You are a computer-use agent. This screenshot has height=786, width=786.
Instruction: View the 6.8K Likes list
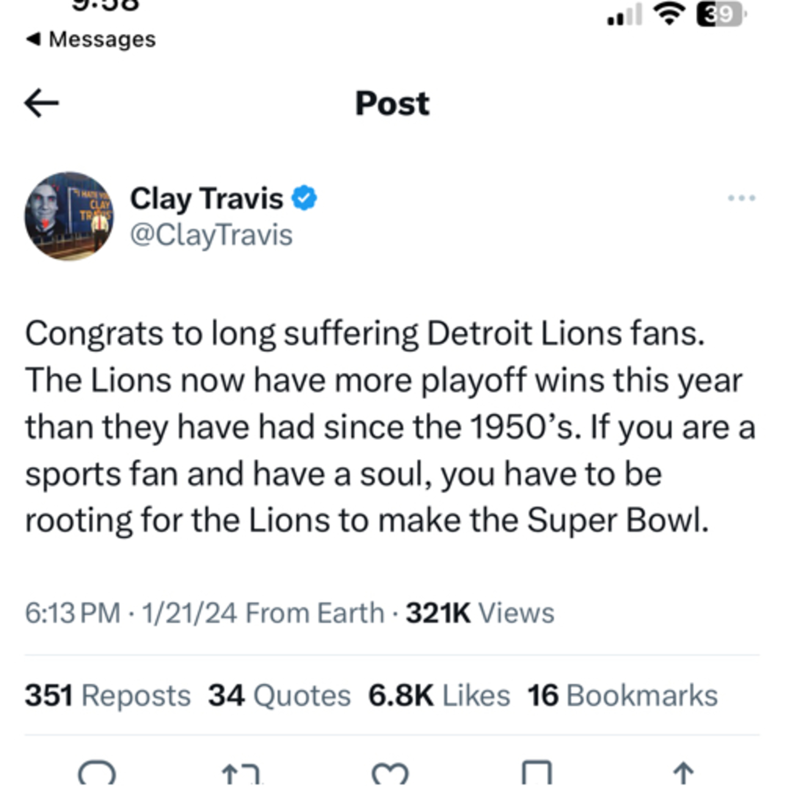[x=439, y=695]
